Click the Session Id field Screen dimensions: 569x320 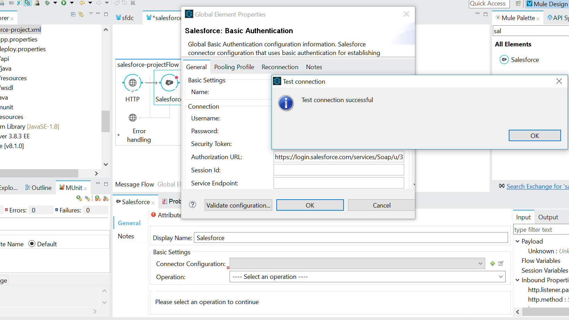[339, 170]
